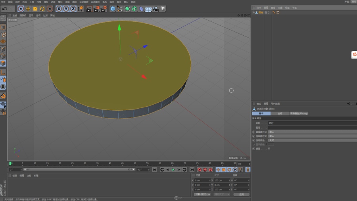
Task: Click the 使用颜色 animation radio dot
Action: [253, 140]
